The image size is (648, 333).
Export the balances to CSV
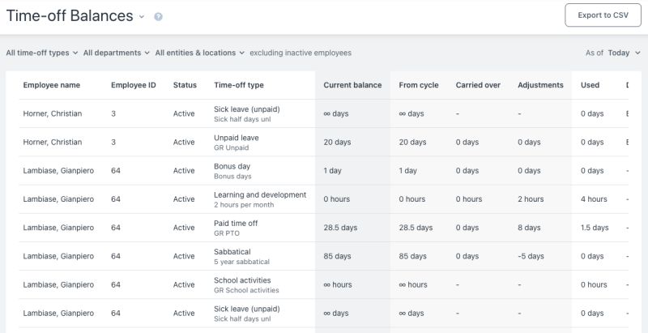pos(602,15)
